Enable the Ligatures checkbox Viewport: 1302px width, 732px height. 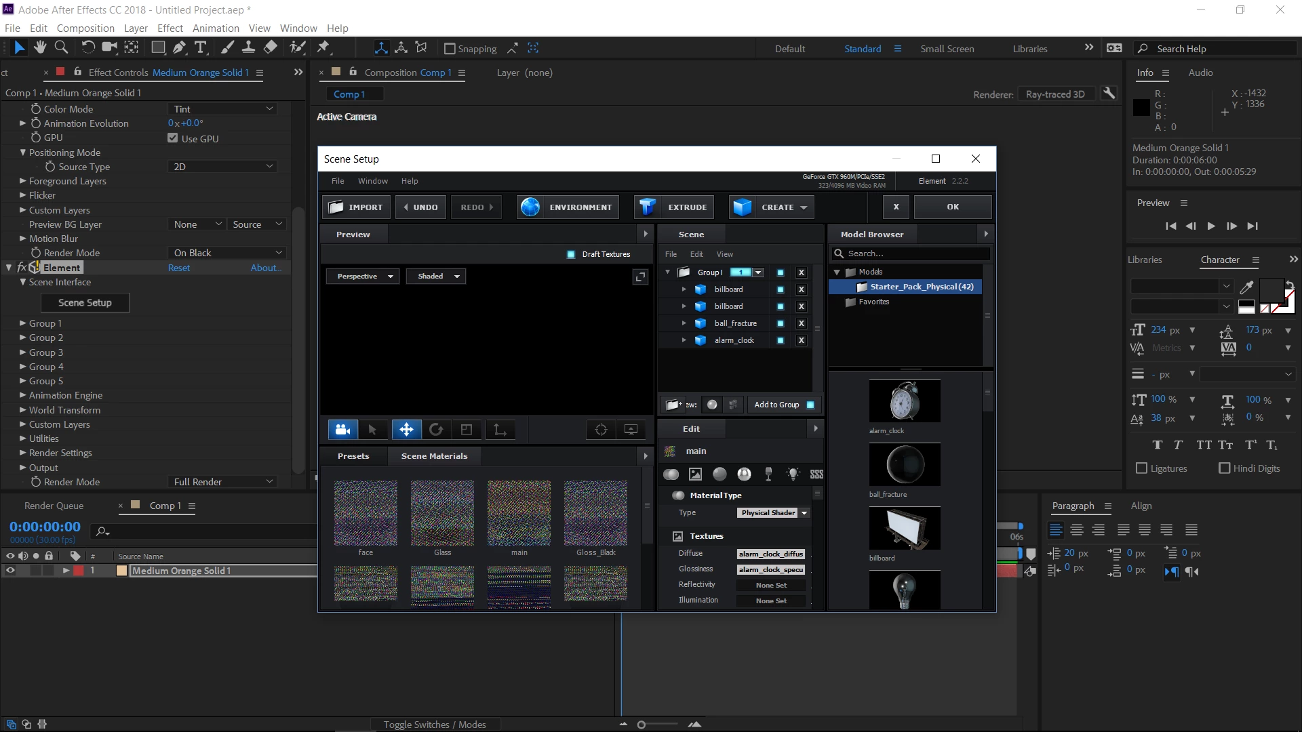coord(1142,468)
